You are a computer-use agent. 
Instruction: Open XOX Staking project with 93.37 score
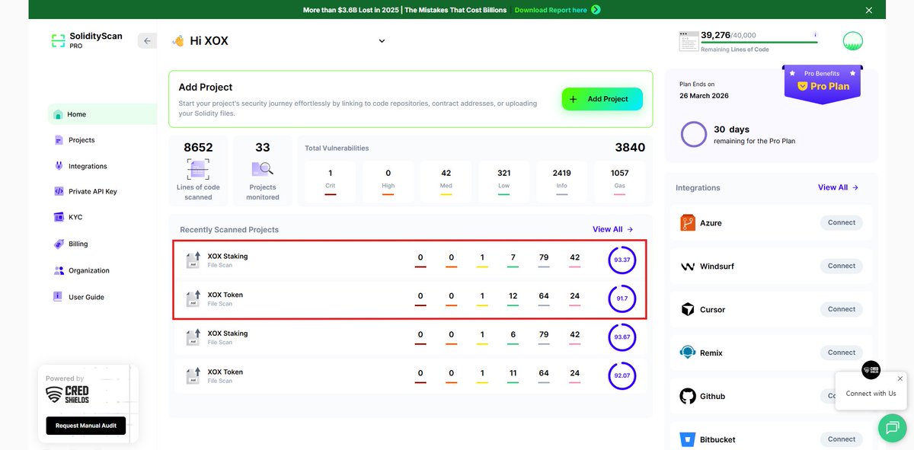410,260
